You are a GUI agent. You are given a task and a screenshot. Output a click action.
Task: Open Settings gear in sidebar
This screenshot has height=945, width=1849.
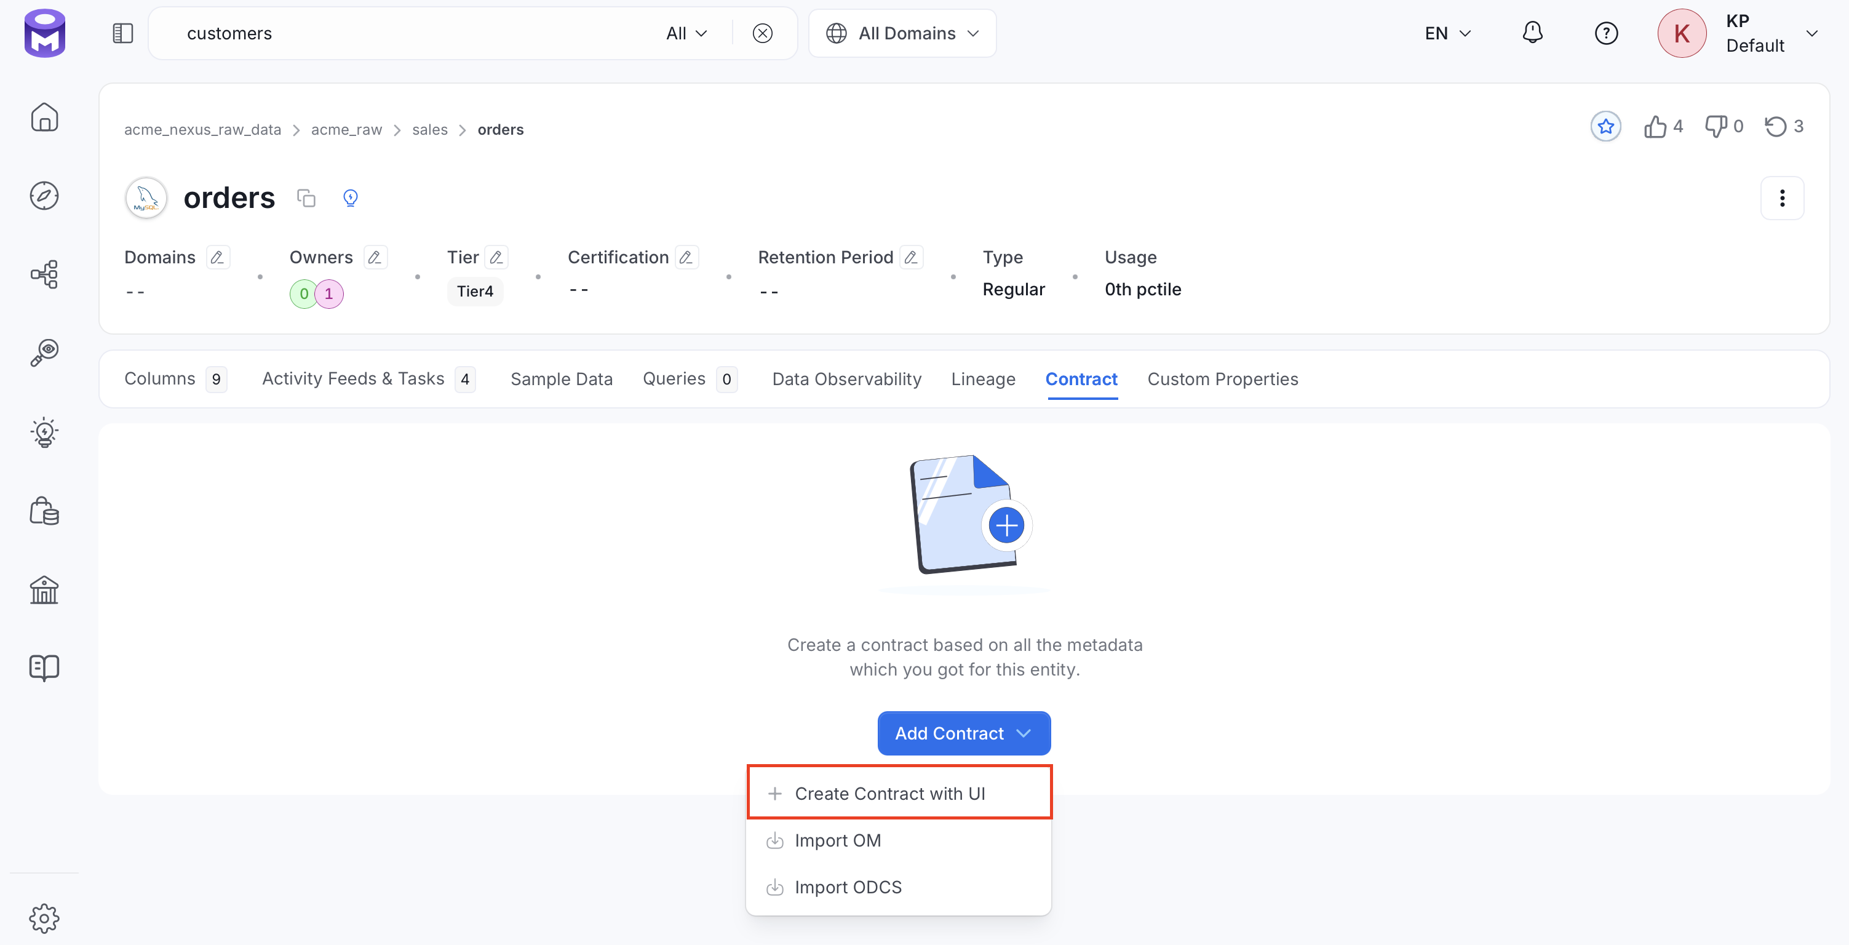[x=44, y=918]
